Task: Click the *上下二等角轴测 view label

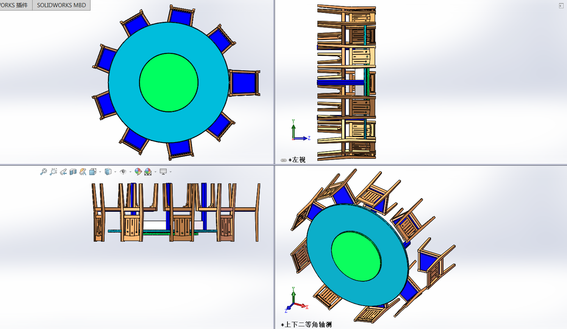Action: [306, 324]
